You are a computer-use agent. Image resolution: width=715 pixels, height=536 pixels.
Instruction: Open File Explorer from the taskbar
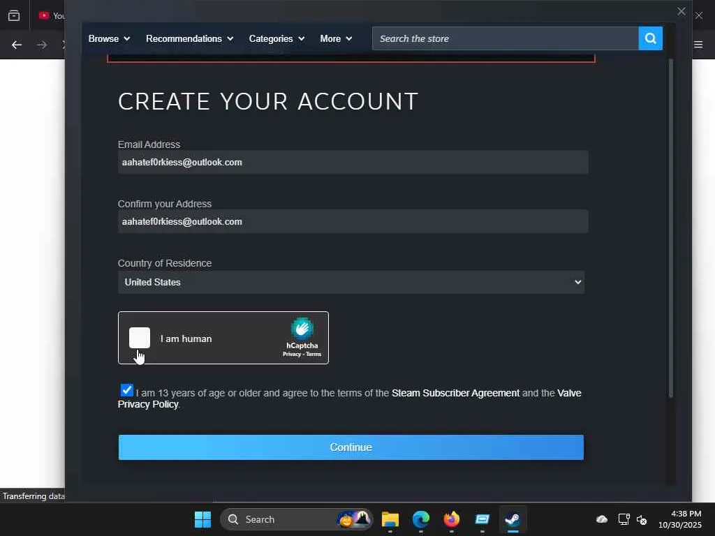pos(390,519)
